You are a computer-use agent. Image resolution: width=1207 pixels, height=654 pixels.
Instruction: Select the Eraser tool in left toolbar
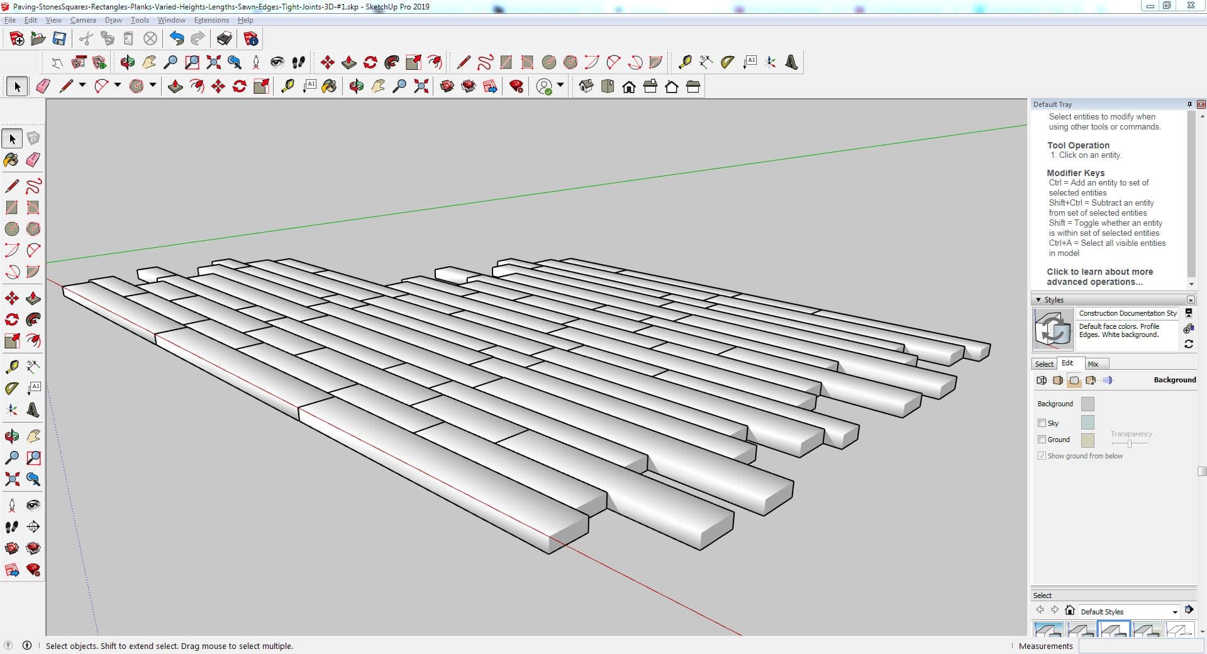click(x=33, y=160)
